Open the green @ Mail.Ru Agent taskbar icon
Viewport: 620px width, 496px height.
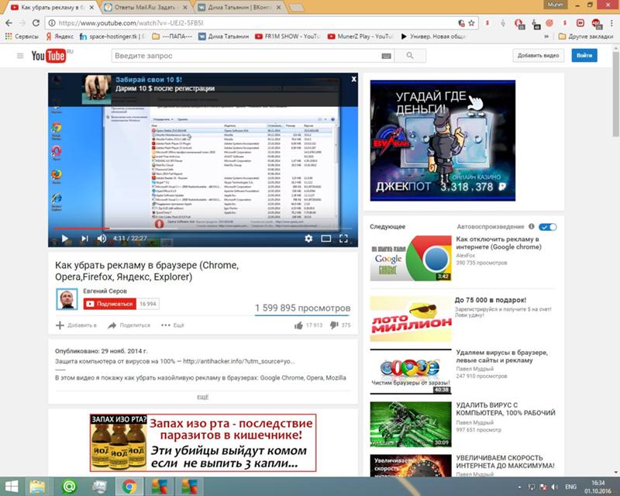pyautogui.click(x=69, y=486)
